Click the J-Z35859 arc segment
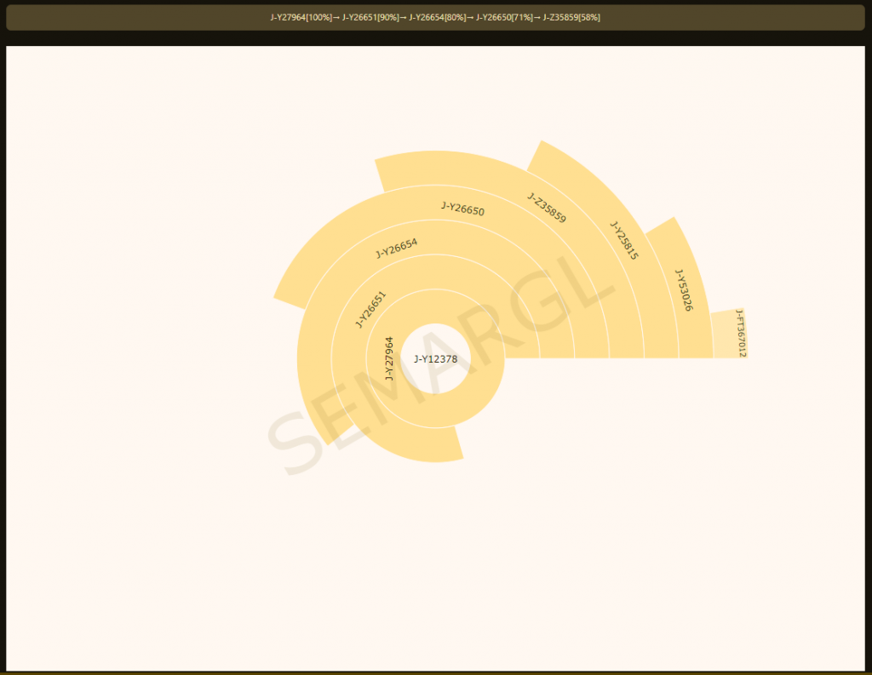The image size is (872, 675). (547, 209)
